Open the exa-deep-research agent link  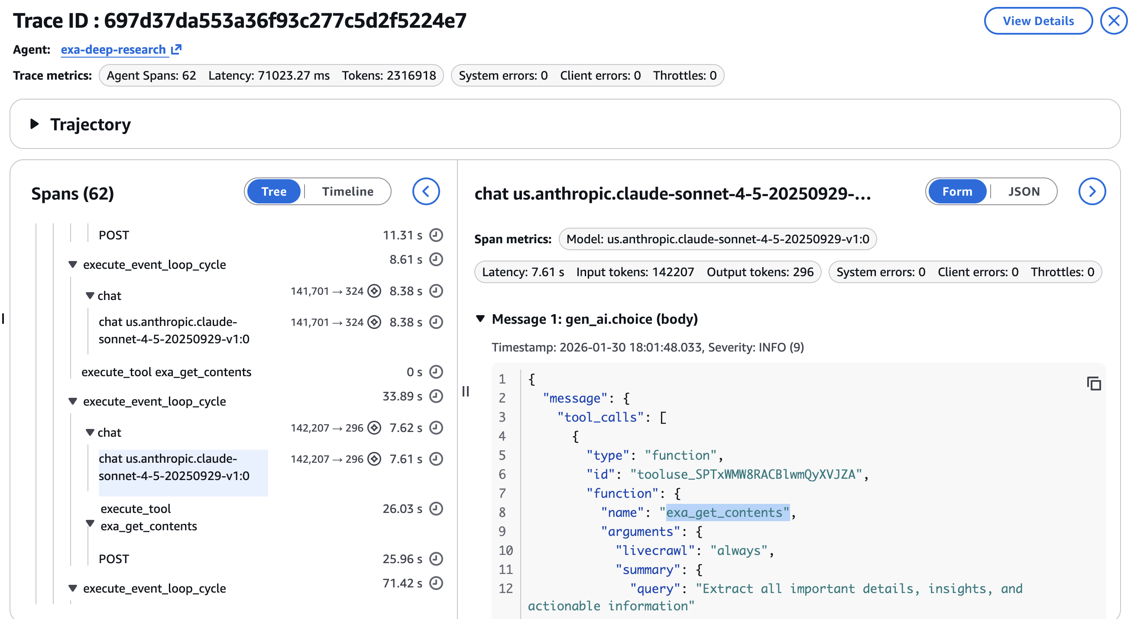(x=113, y=49)
